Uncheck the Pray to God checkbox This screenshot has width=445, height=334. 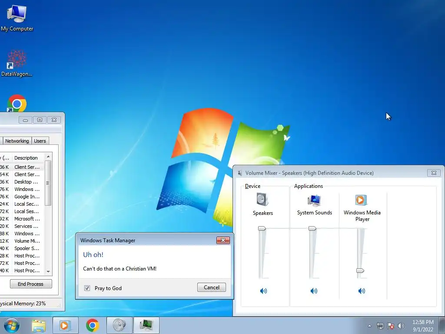[x=87, y=288]
